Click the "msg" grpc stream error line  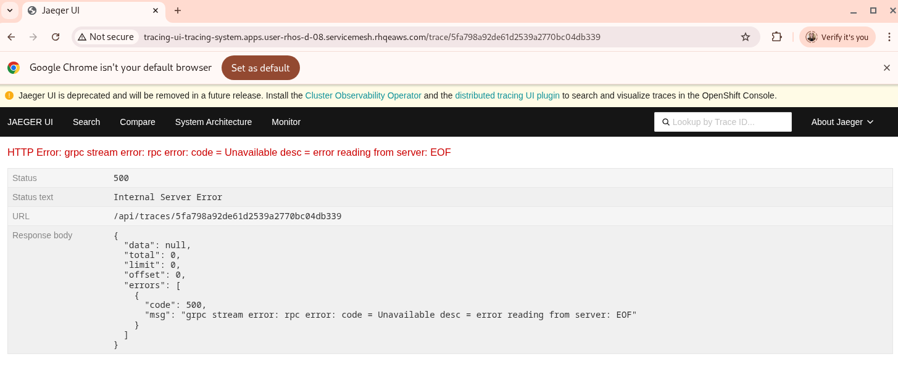(x=391, y=315)
